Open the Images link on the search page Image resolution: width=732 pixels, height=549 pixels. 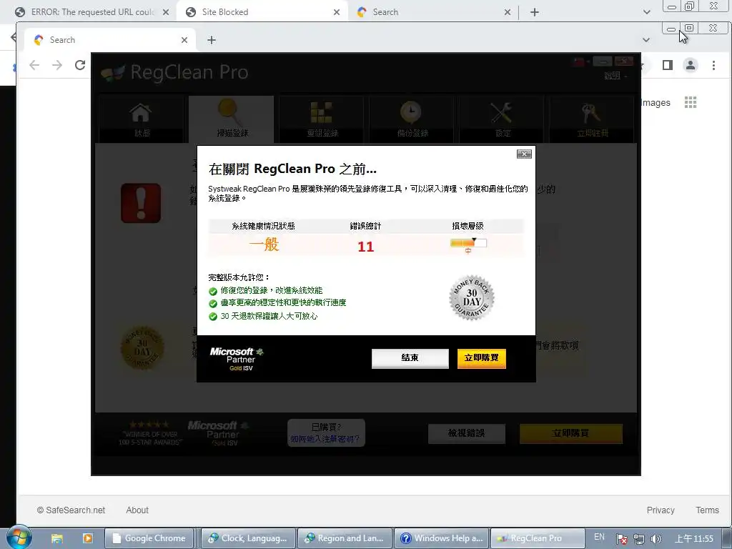656,103
